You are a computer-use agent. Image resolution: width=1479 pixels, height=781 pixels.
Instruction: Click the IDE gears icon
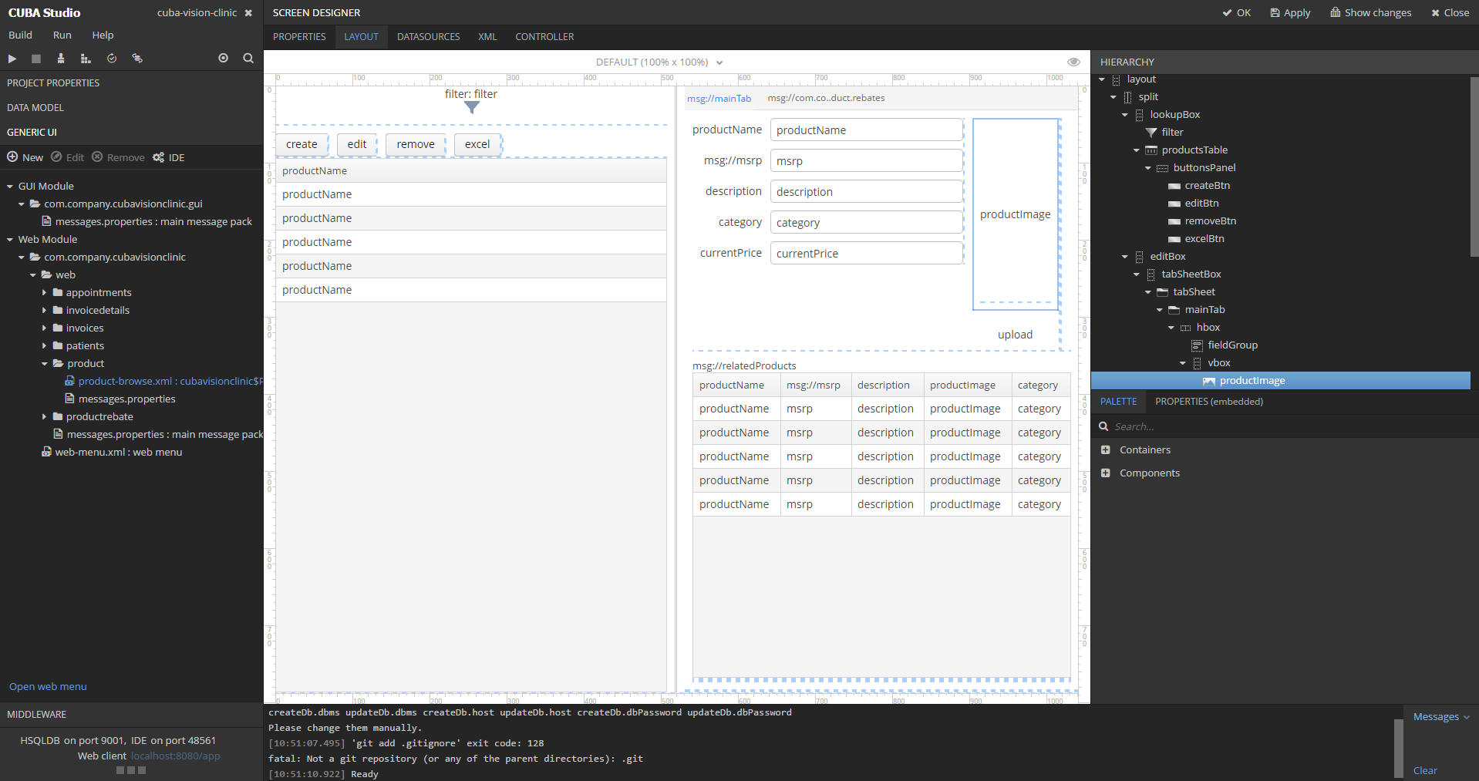[x=159, y=157]
